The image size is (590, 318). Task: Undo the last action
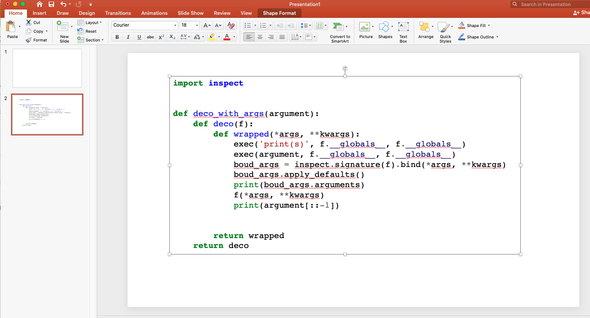pos(63,4)
